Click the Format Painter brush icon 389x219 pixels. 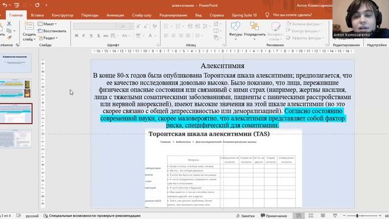coord(9,38)
